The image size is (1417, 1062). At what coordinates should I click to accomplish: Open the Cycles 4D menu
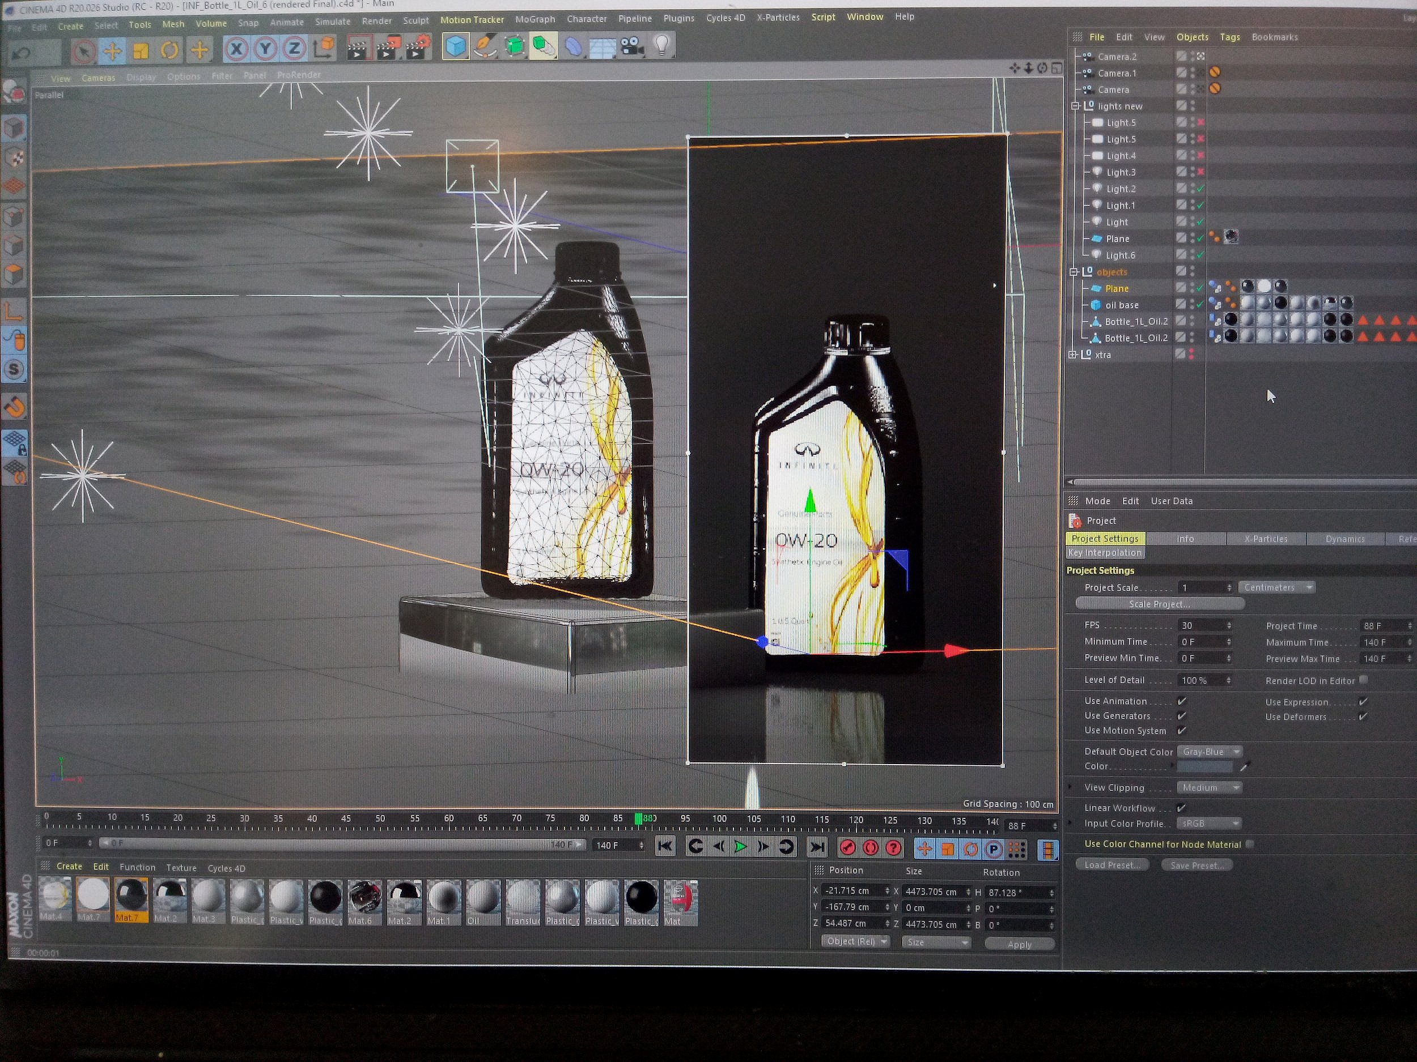(725, 18)
